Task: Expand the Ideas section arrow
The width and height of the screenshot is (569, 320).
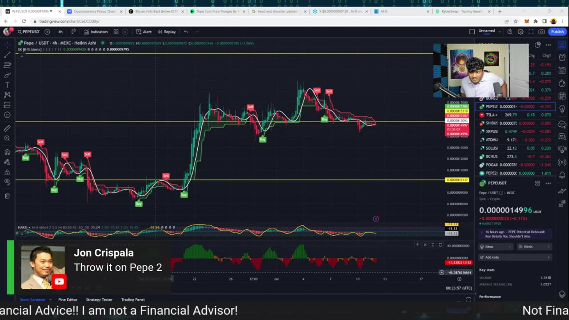Action: click(x=509, y=247)
